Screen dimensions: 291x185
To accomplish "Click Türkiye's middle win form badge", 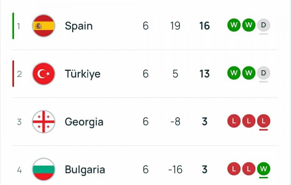I will click(249, 73).
